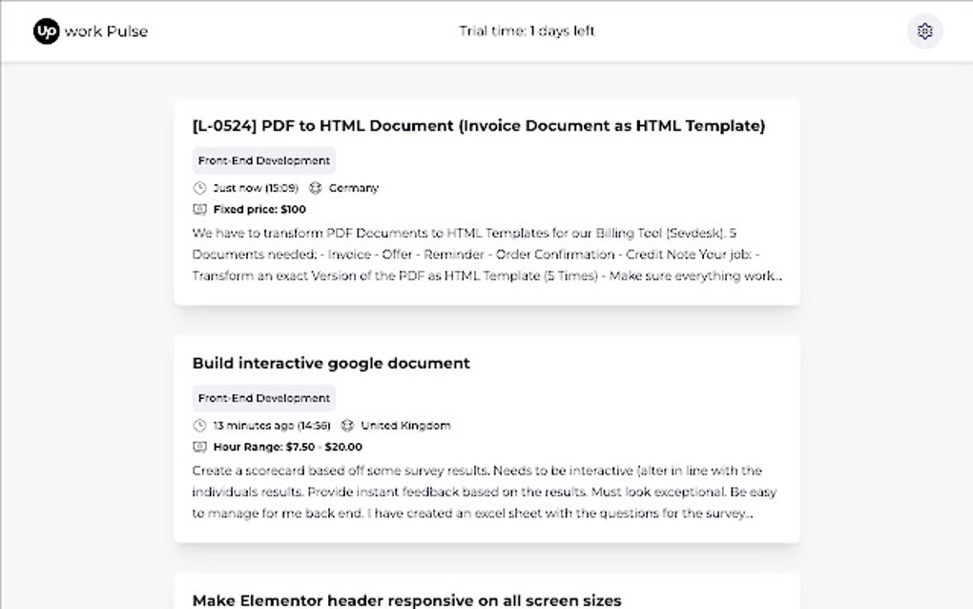This screenshot has height=609, width=973.
Task: Click the work Pulse app name
Action: coord(107,31)
